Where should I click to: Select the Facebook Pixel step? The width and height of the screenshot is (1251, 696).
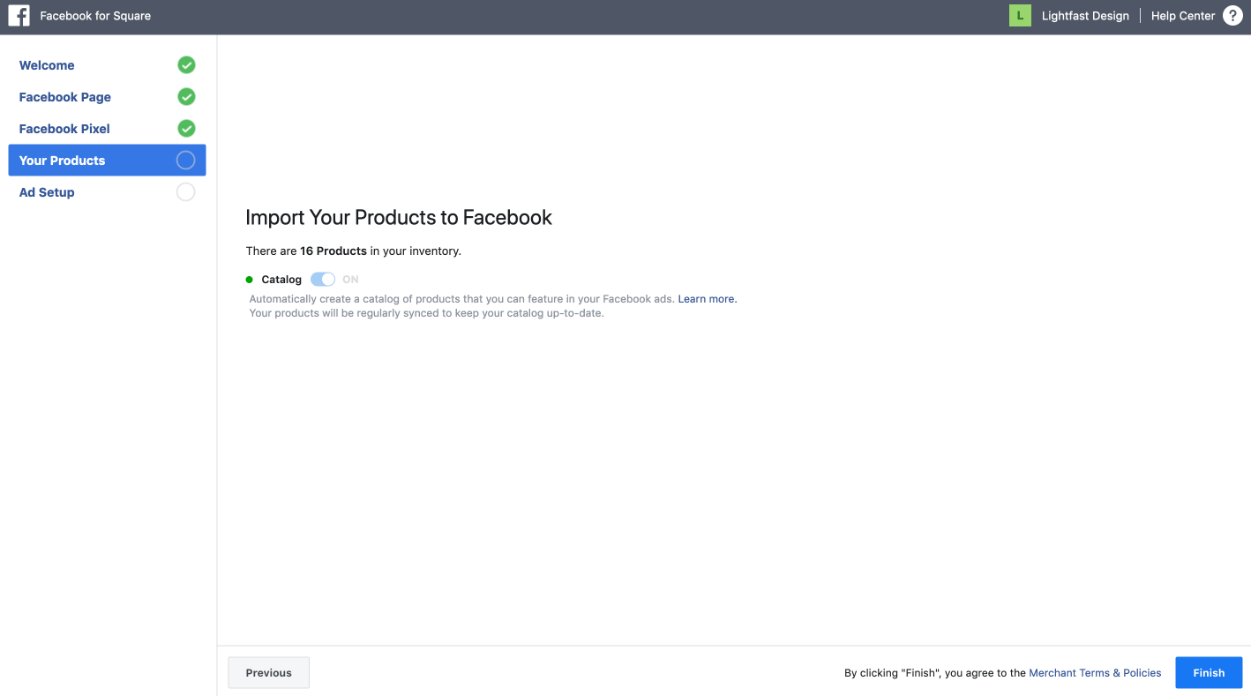coord(64,129)
